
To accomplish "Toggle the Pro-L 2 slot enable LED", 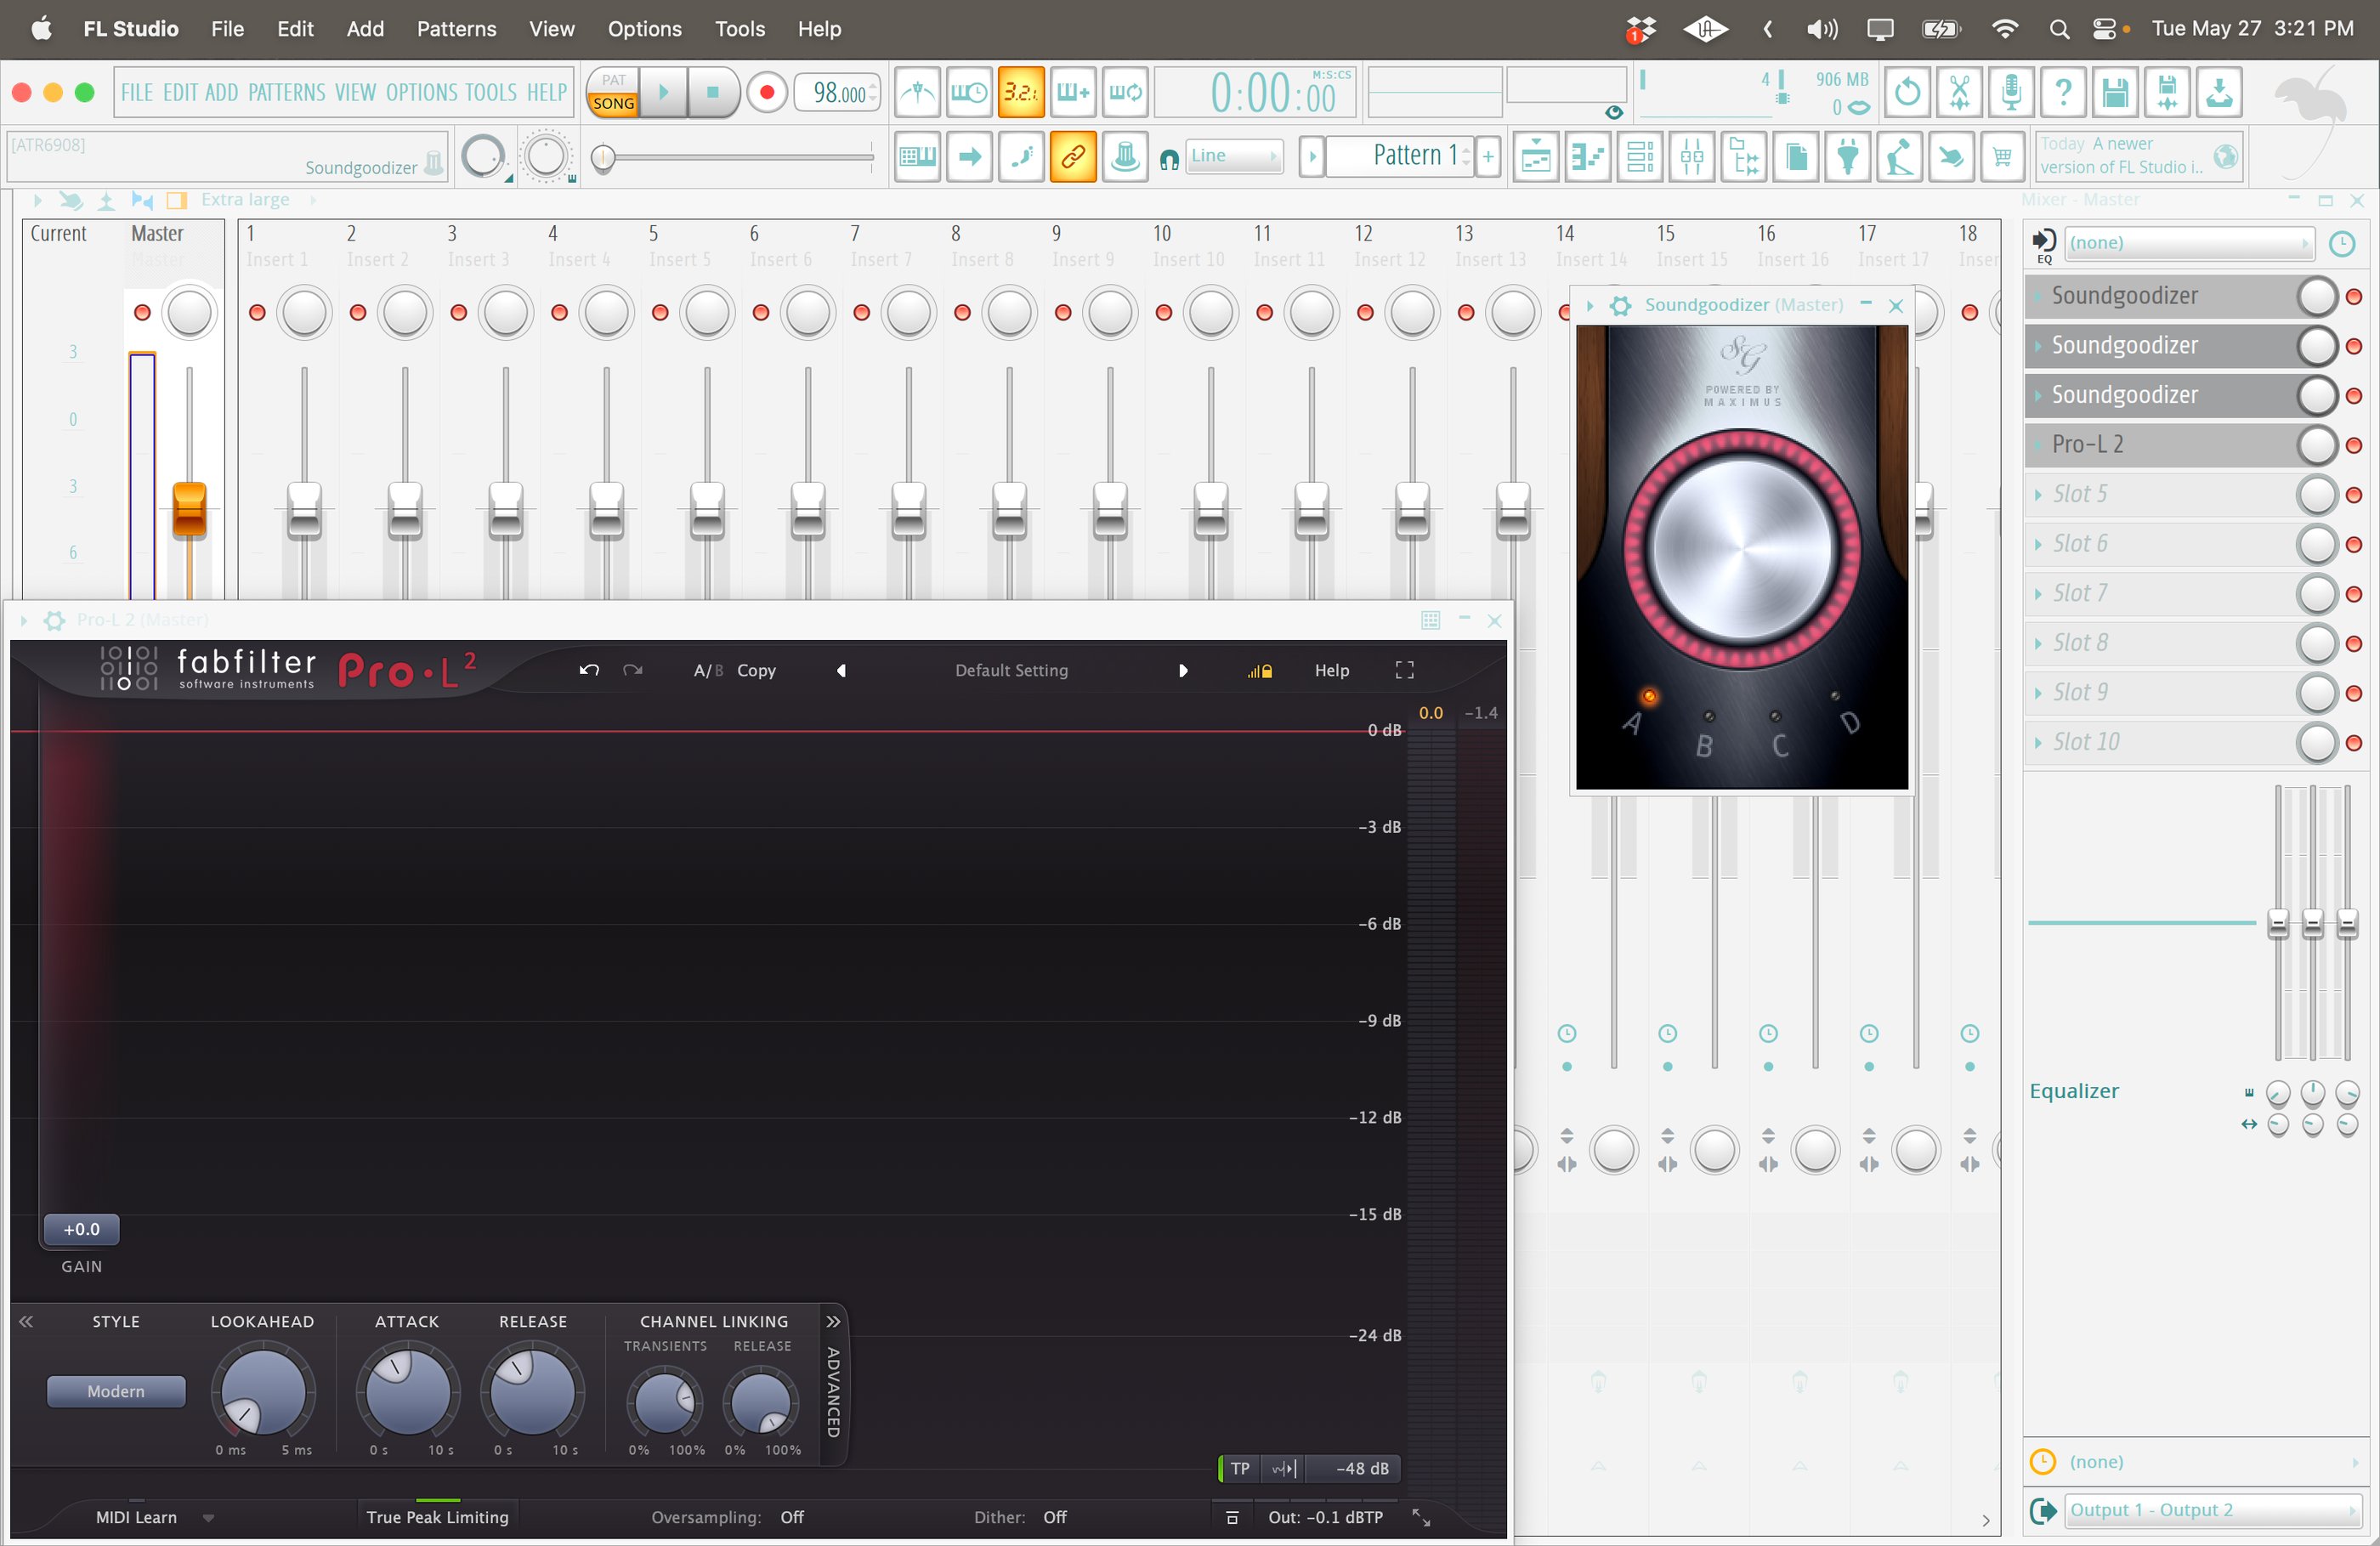I will coord(2354,445).
